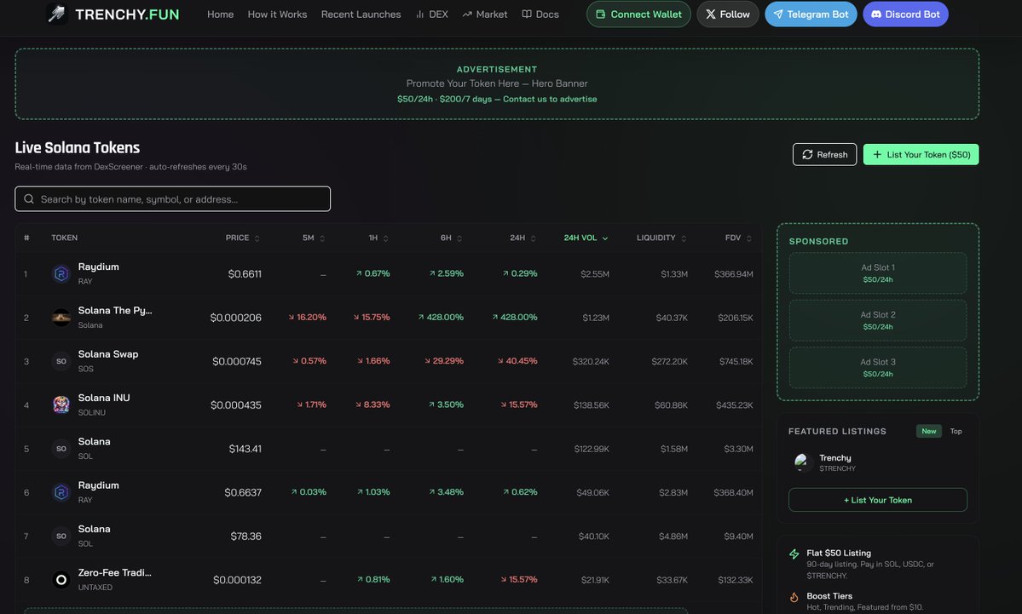Click the Solana The Py... token icon

[x=61, y=317]
